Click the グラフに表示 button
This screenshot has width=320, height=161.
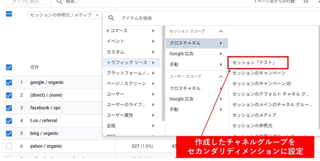(25, 2)
